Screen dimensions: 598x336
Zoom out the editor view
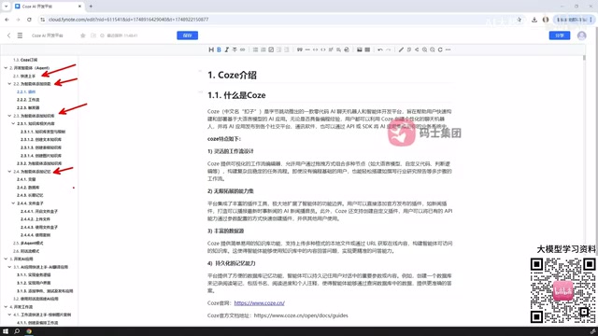432,49
